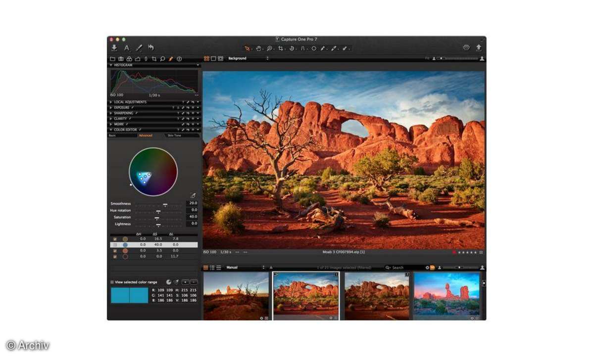The width and height of the screenshot is (594, 356).
Task: Select the orange pointer cursor tool
Action: pos(247,48)
